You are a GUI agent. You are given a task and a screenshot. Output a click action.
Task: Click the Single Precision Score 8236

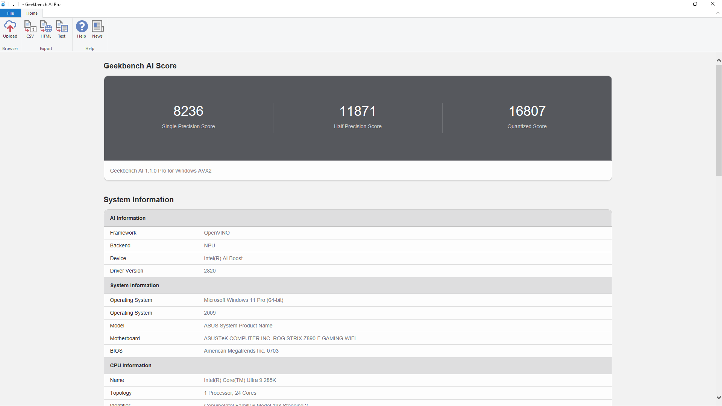tap(188, 111)
